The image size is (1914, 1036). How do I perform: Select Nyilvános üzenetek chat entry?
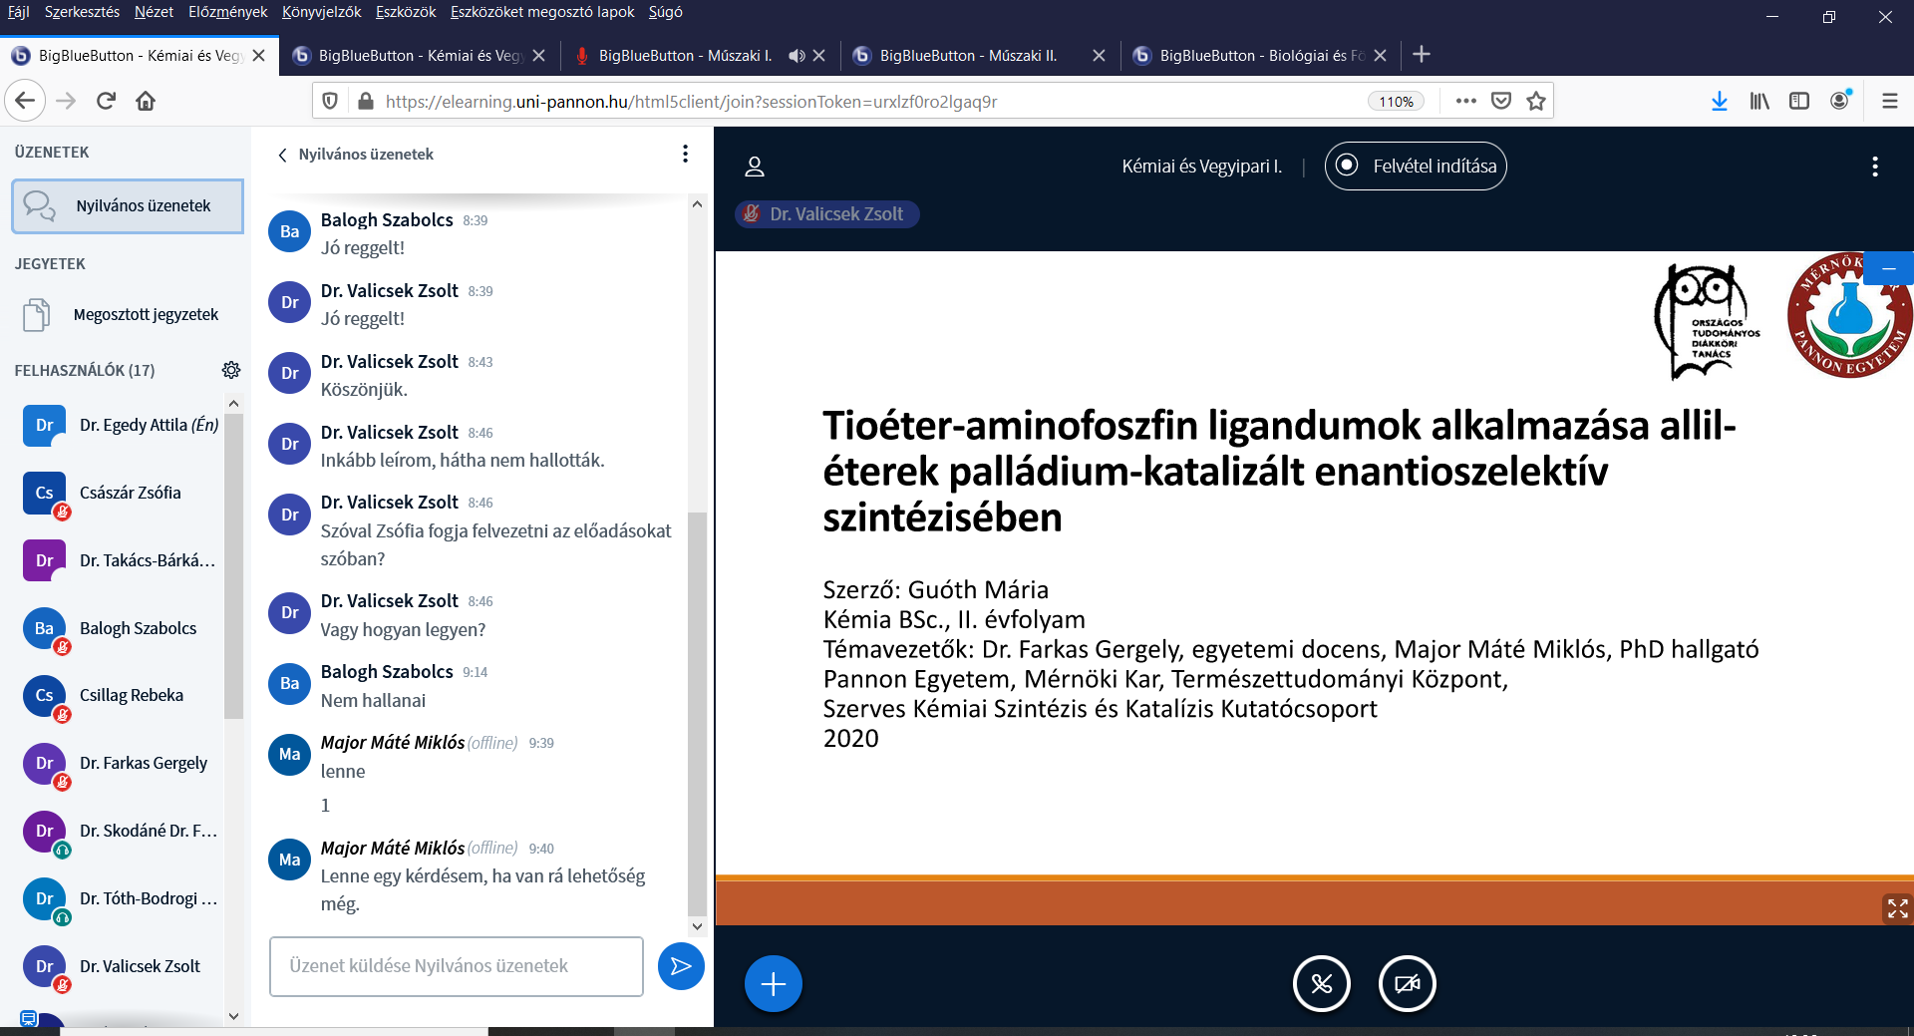[x=128, y=206]
